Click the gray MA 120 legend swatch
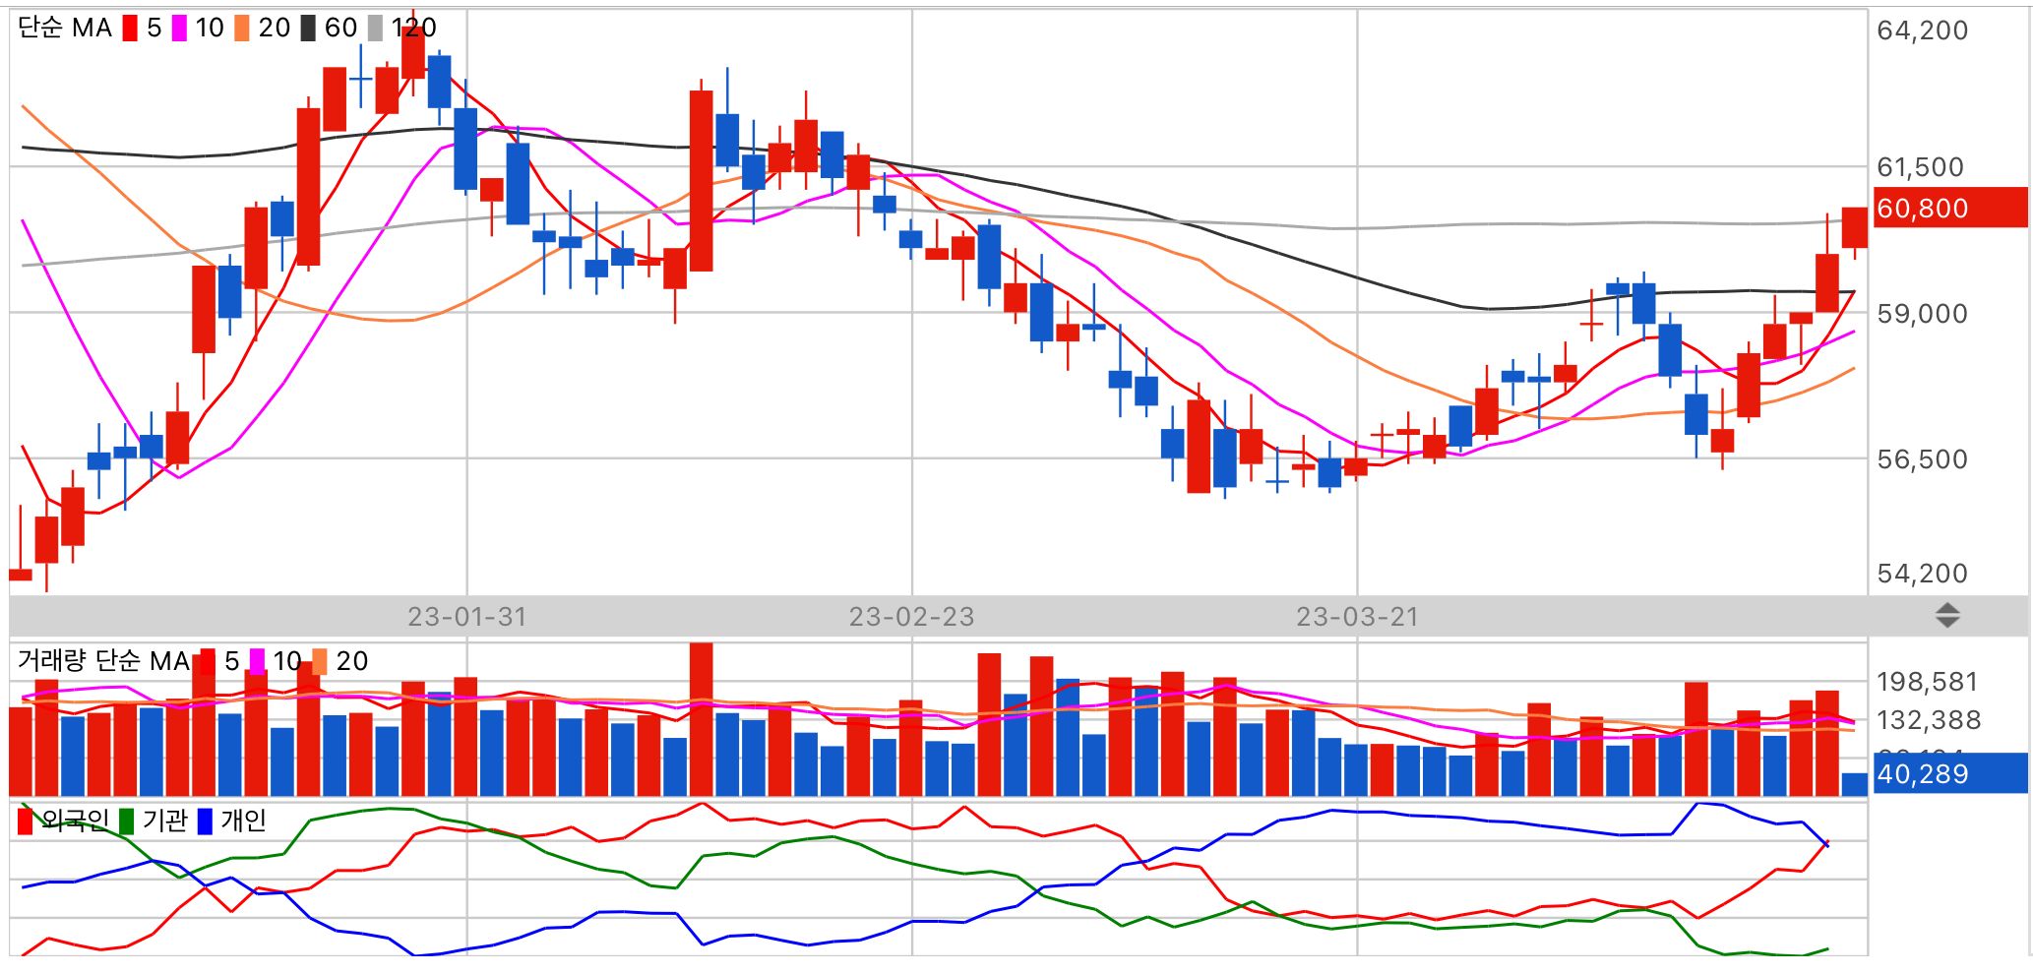Screen dimensions: 2033x974 (x=375, y=28)
